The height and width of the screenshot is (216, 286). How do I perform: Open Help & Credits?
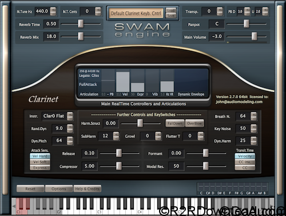(x=87, y=189)
